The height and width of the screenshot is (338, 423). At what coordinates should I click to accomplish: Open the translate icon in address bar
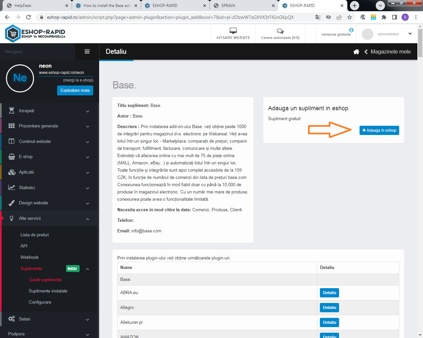318,17
